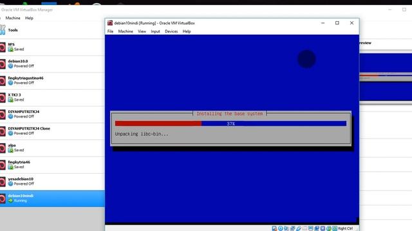
Task: Select the X TKJ 3 virtual machine
Action: [52, 98]
